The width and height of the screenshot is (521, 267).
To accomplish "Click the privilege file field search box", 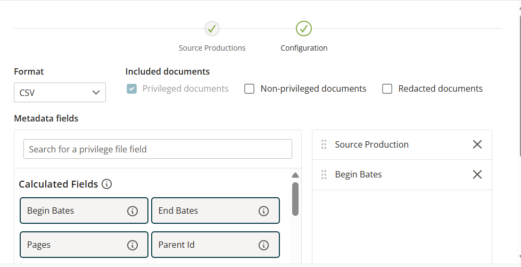I will pyautogui.click(x=158, y=149).
